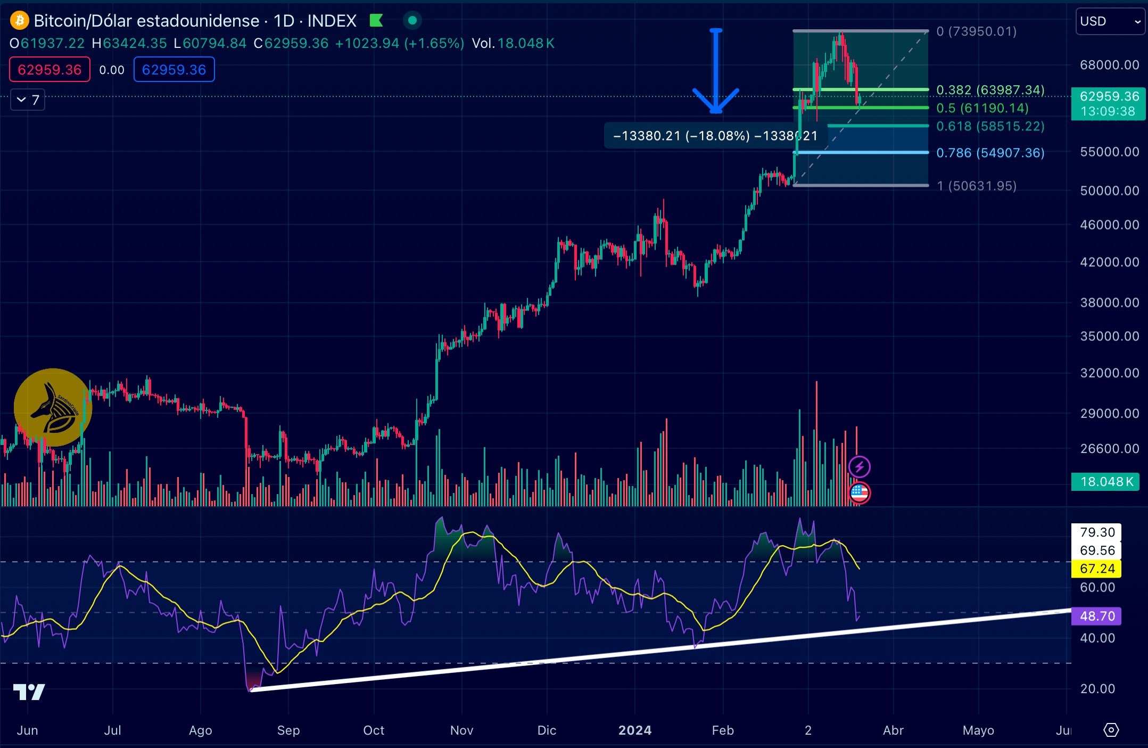Screen dimensions: 1148x748
Task: Click the green flag icon beside INDEX
Action: pyautogui.click(x=377, y=21)
